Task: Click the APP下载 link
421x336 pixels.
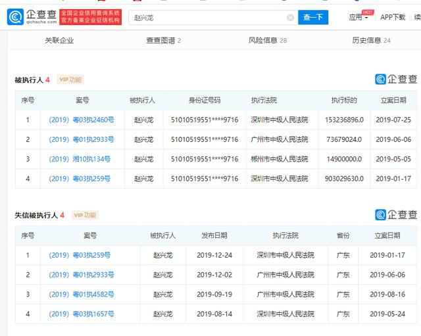Action: tap(393, 17)
